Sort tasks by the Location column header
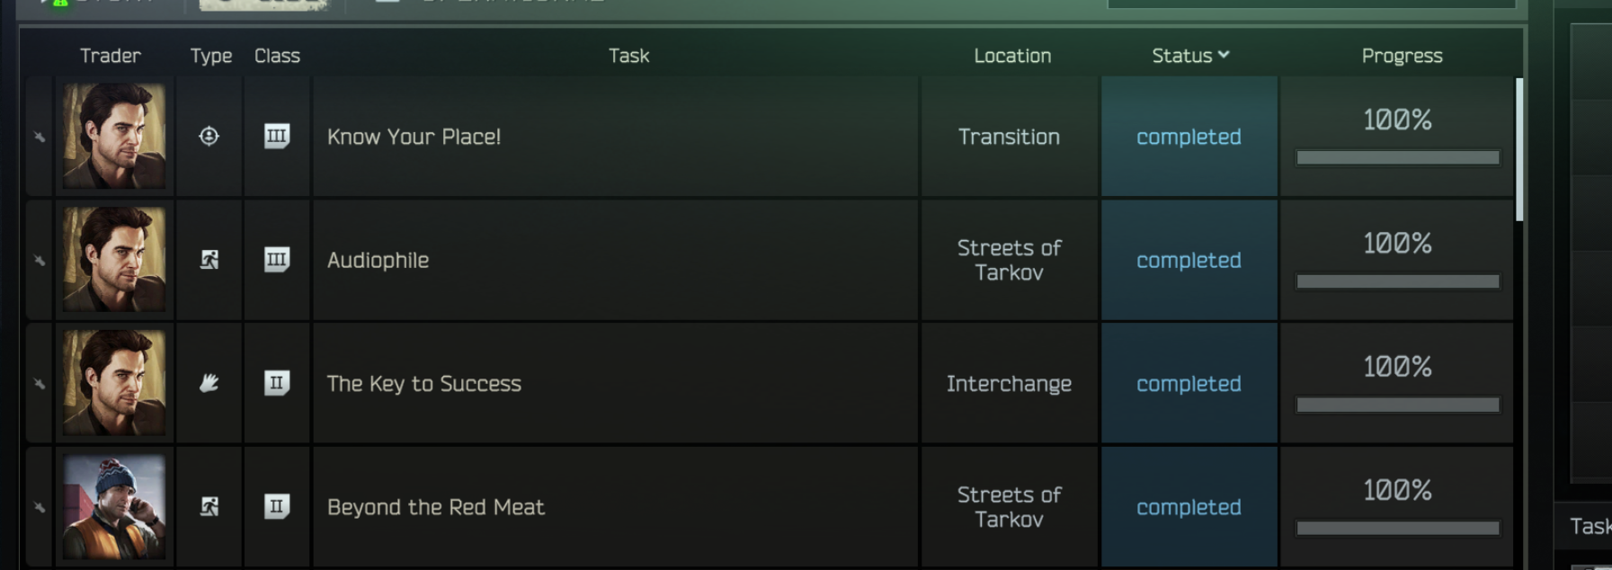Viewport: 1612px width, 570px height. [x=1012, y=56]
